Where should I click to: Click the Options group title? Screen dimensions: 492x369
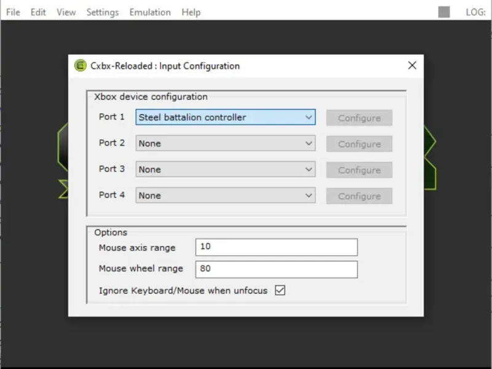coord(111,232)
